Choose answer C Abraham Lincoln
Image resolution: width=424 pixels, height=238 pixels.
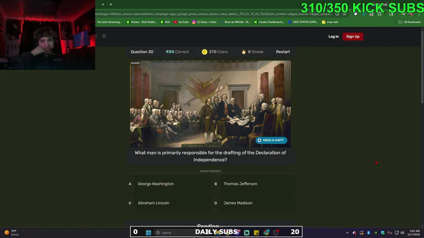167,203
